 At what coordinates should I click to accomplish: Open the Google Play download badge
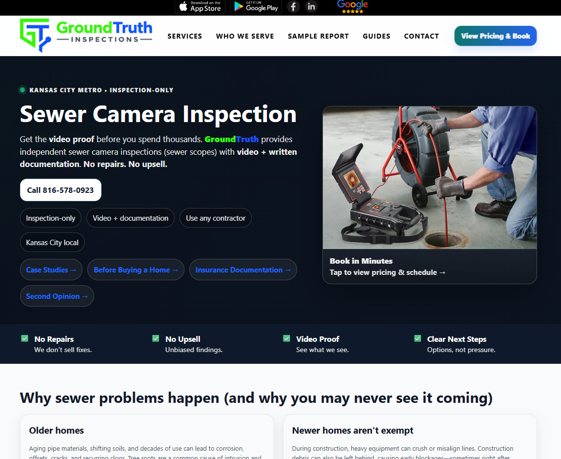(256, 6)
